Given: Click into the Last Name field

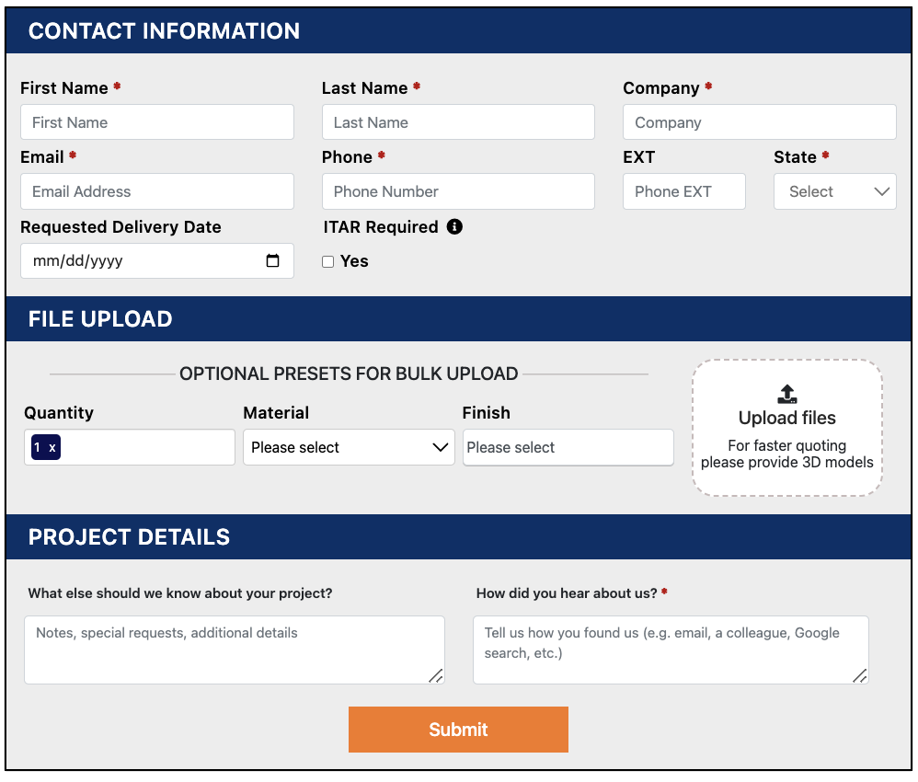Looking at the screenshot, I should click(458, 122).
